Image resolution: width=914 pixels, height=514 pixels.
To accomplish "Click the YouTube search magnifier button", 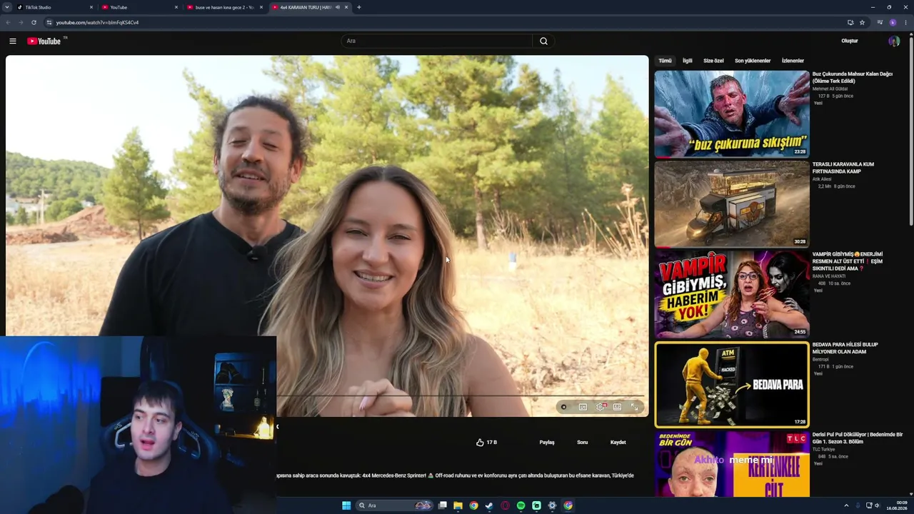I will pyautogui.click(x=543, y=41).
